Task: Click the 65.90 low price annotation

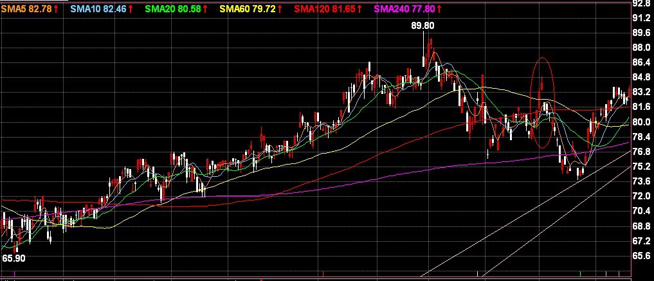Action: coord(14,258)
